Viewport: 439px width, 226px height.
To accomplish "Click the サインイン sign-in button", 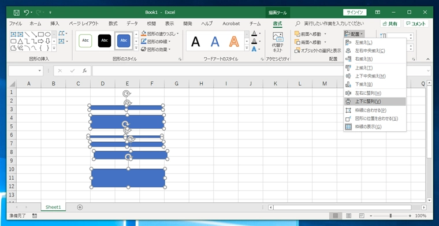I will [355, 12].
